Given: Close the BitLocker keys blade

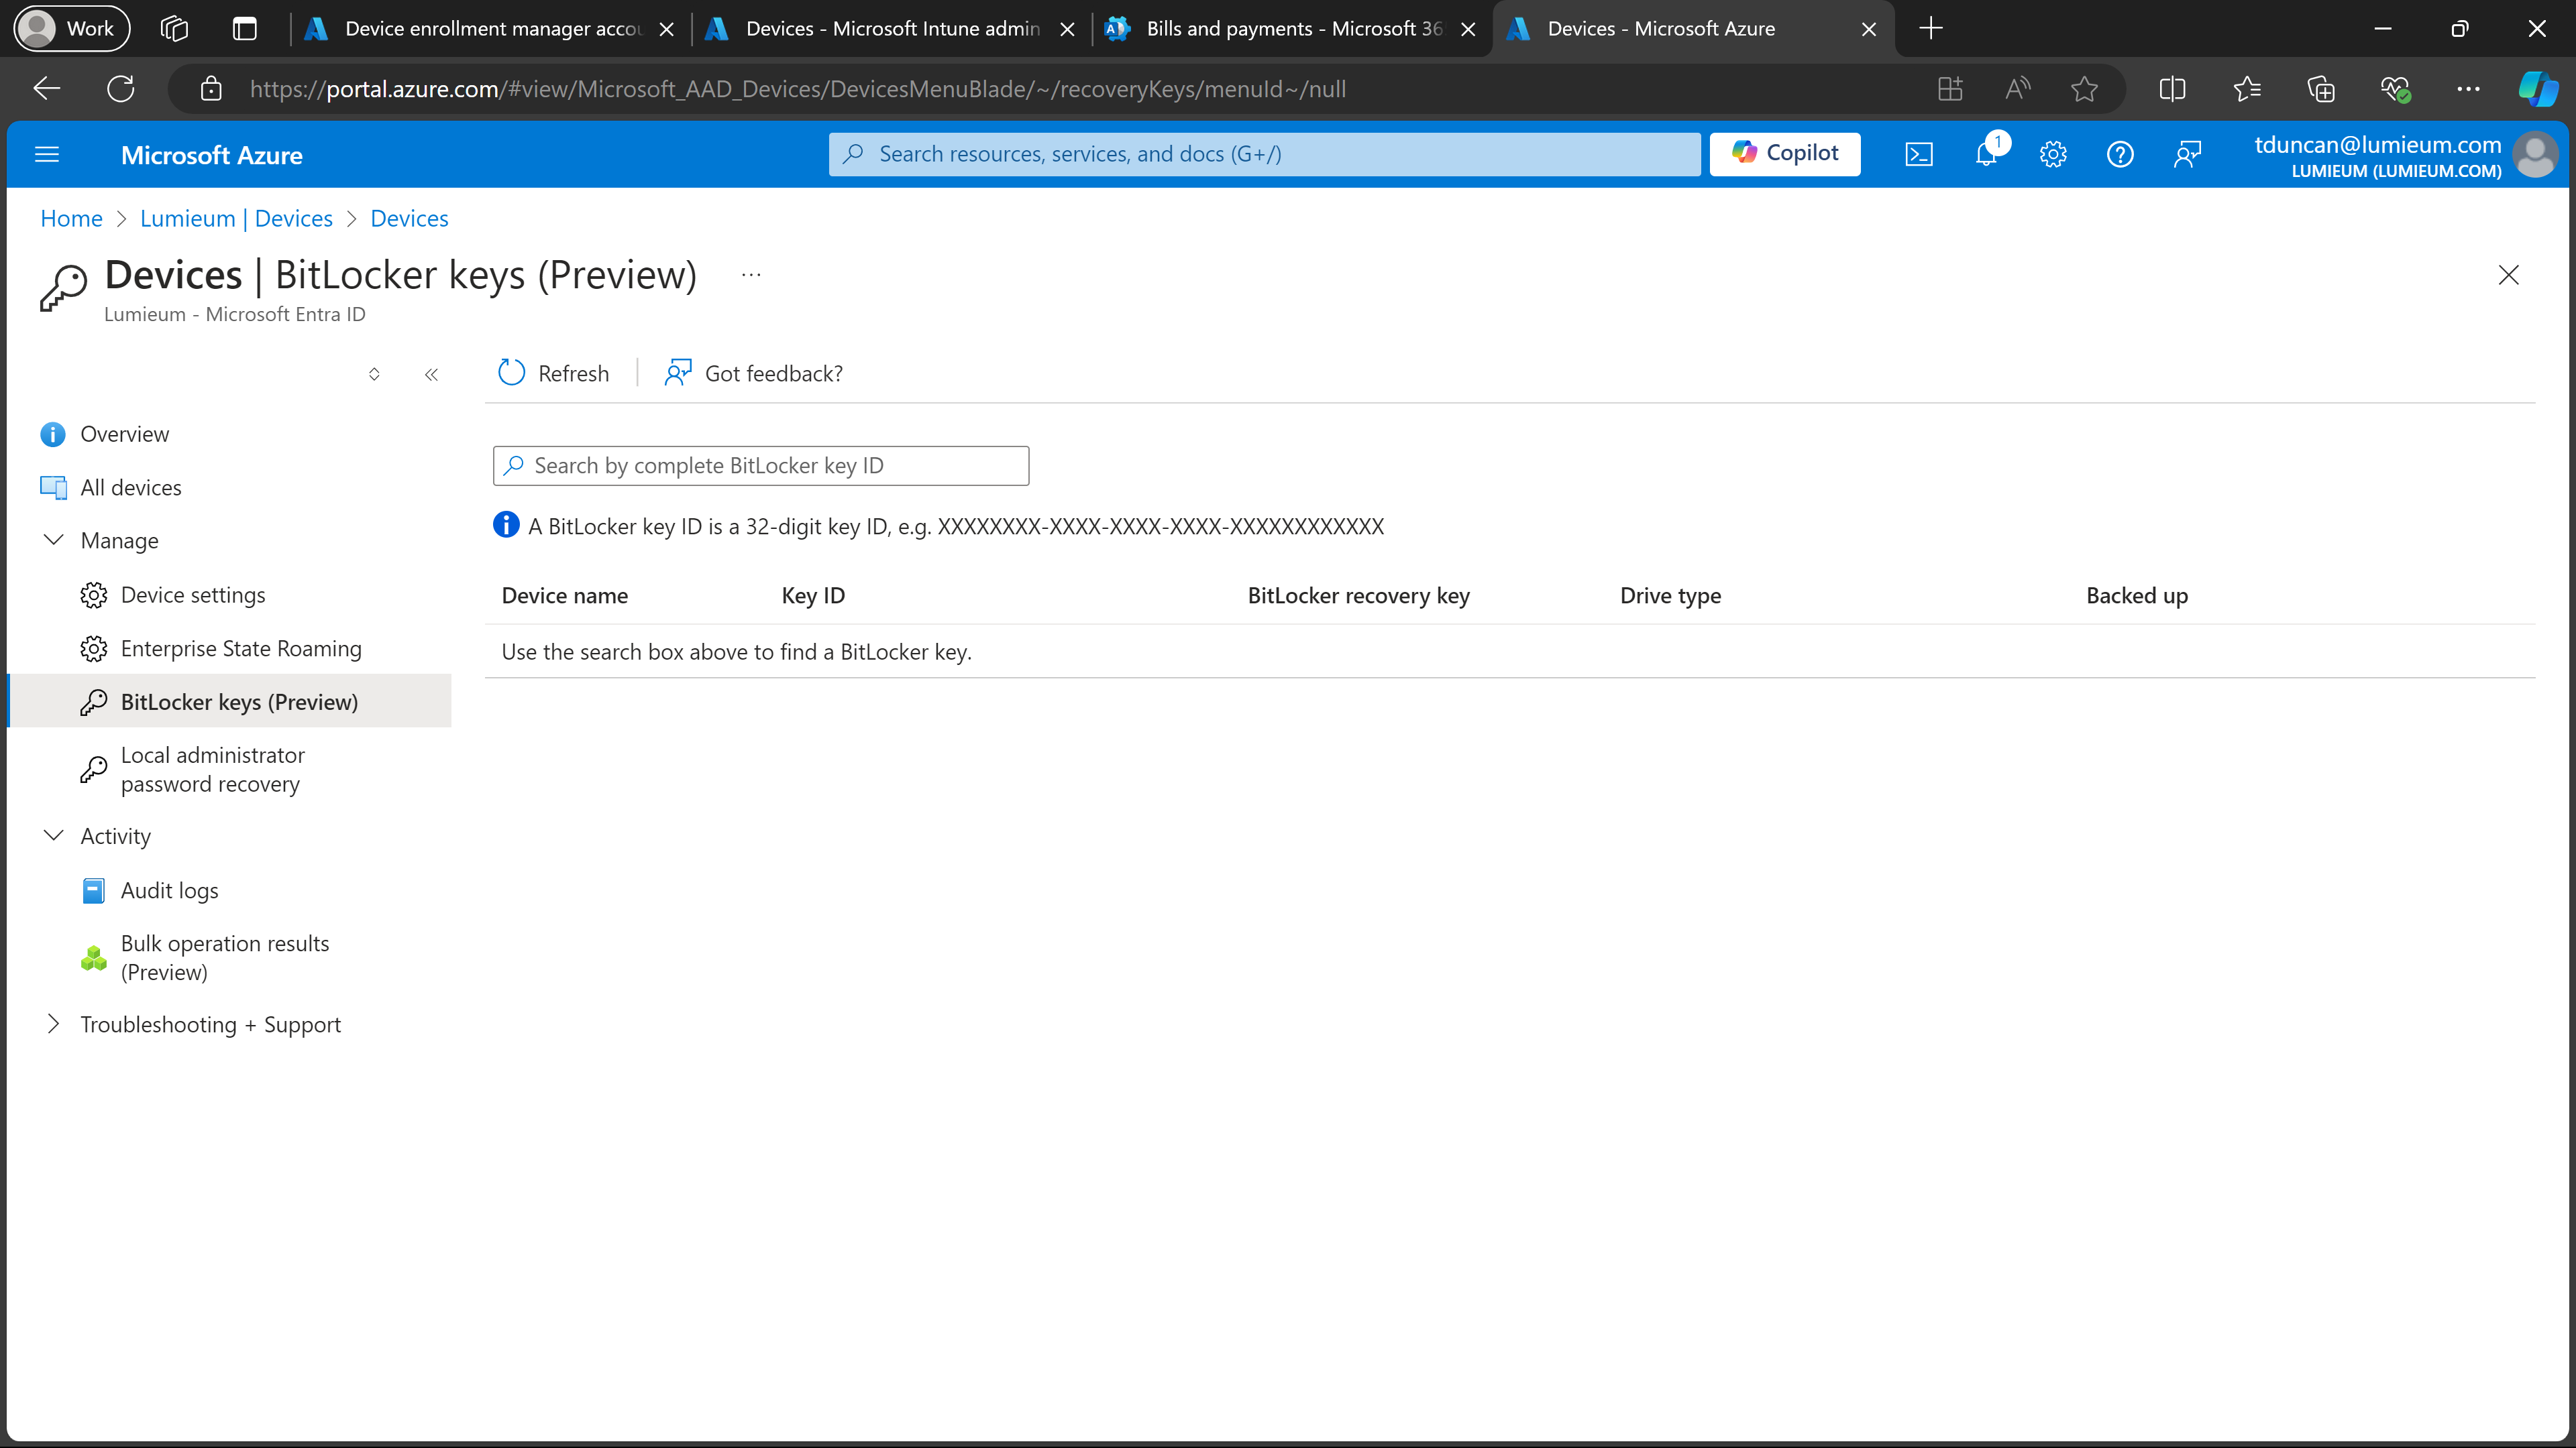Looking at the screenshot, I should coord(2508,275).
